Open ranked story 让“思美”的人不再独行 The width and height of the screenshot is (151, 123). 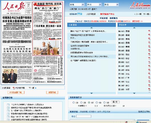point(26,111)
